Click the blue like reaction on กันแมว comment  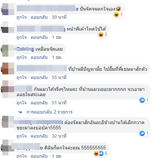pos(142,100)
